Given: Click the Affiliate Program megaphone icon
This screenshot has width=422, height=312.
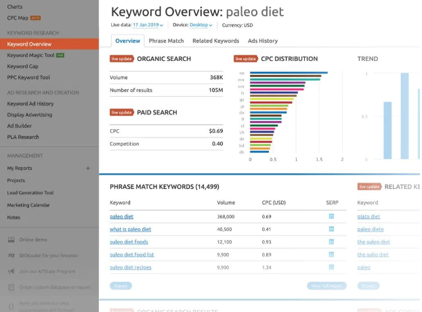Looking at the screenshot, I should [10, 271].
